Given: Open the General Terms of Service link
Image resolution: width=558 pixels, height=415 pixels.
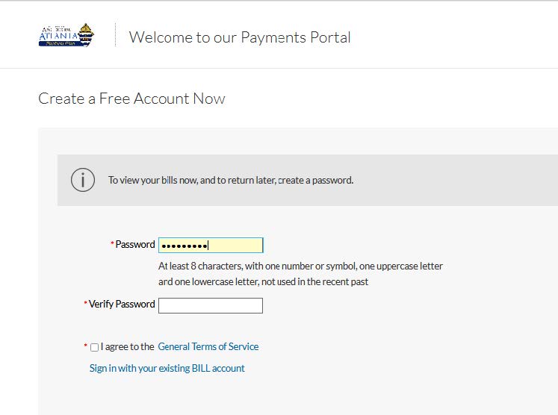Looking at the screenshot, I should tap(208, 346).
